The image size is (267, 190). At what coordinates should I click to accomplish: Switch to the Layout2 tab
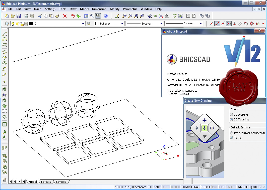[x=61, y=182]
